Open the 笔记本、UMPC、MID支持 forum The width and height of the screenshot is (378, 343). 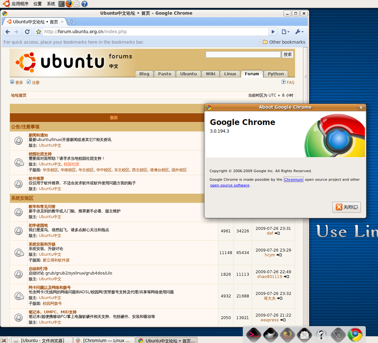[x=53, y=312]
